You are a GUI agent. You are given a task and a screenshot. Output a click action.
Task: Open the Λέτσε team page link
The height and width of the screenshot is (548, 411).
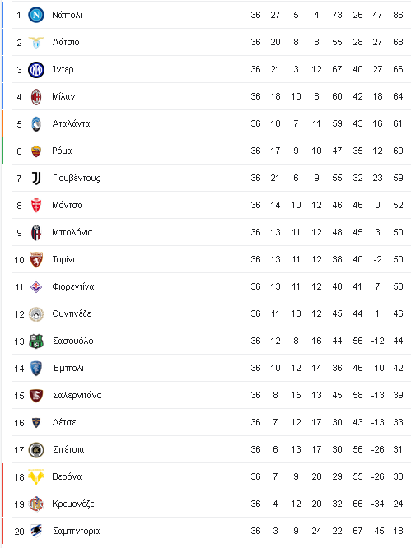(x=64, y=423)
